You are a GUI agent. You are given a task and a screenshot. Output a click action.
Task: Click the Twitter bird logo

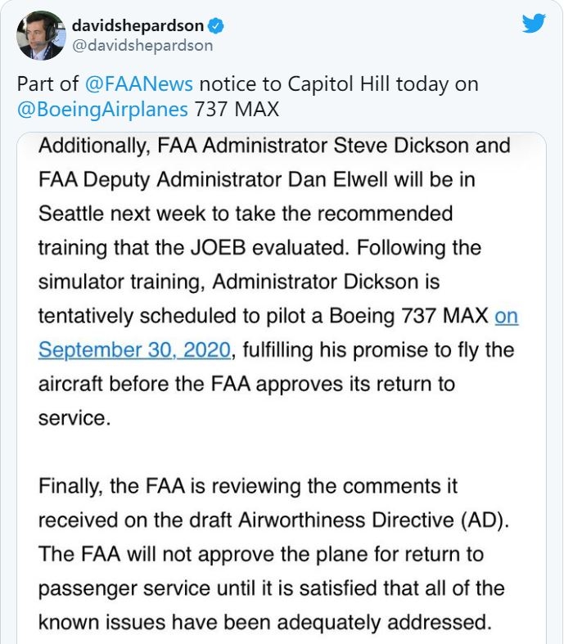534,24
